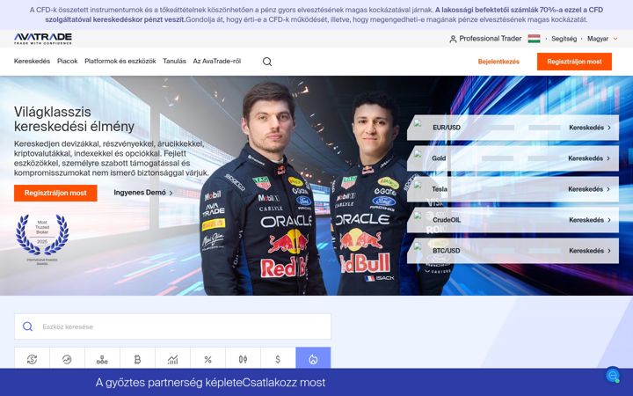Select the Hungarian flag icon
This screenshot has height=396, width=633.
(534, 39)
